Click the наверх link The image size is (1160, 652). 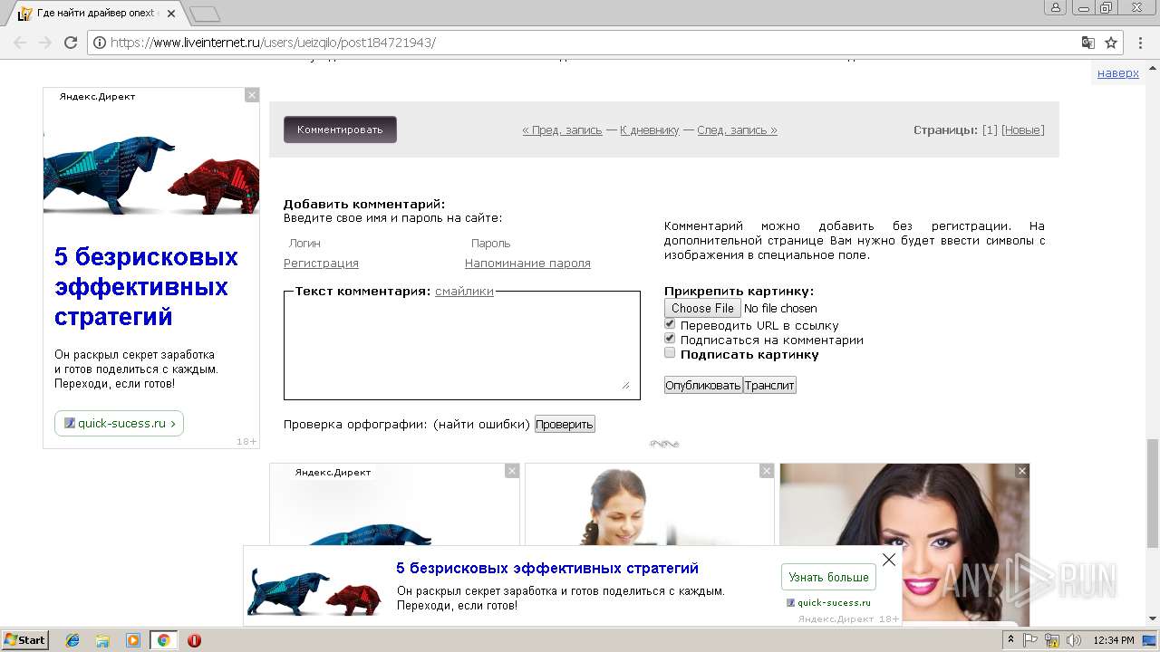pyautogui.click(x=1117, y=73)
